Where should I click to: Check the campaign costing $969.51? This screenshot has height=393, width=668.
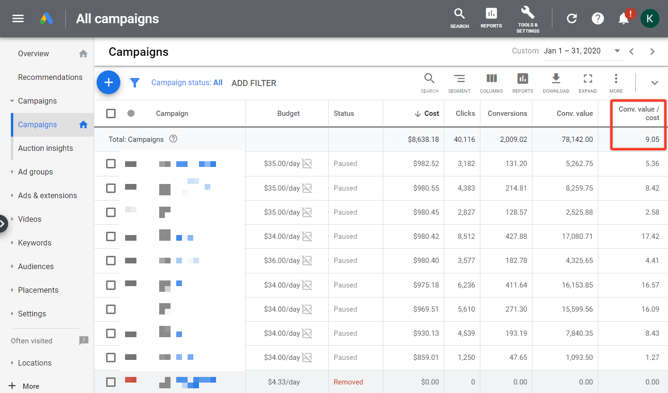(111, 309)
